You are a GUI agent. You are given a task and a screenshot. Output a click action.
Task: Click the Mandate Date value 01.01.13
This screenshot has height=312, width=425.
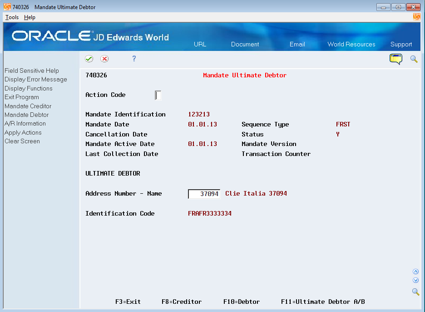203,124
